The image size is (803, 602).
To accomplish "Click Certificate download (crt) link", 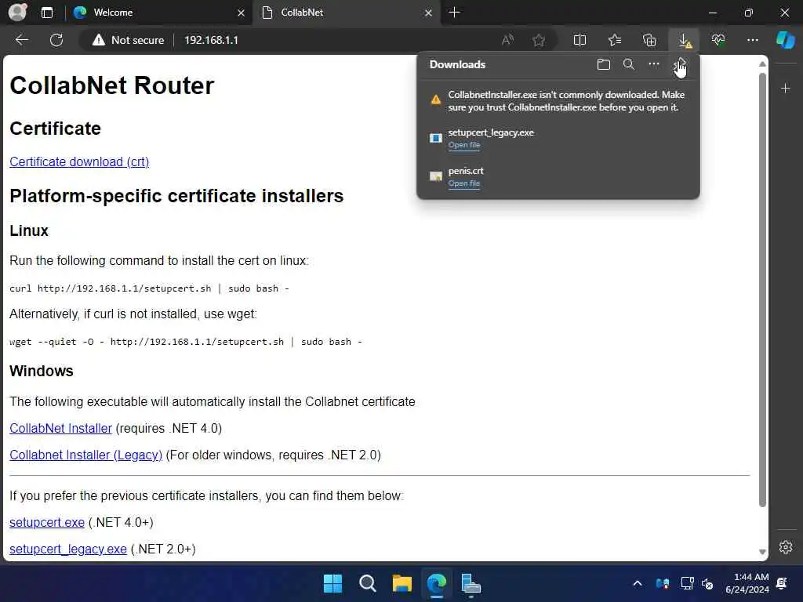I will (79, 161).
